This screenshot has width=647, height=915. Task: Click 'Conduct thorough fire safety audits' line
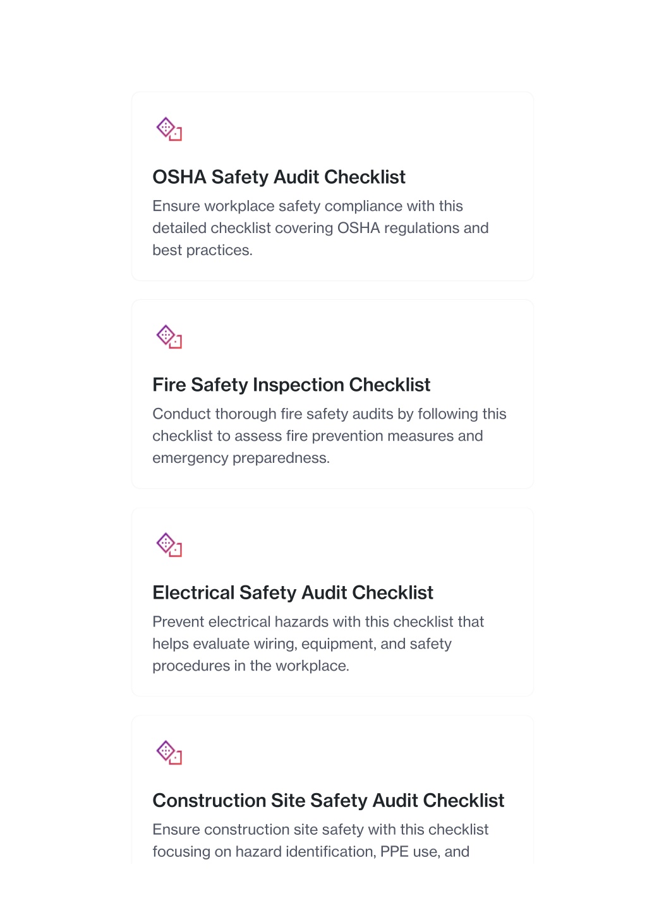(329, 414)
